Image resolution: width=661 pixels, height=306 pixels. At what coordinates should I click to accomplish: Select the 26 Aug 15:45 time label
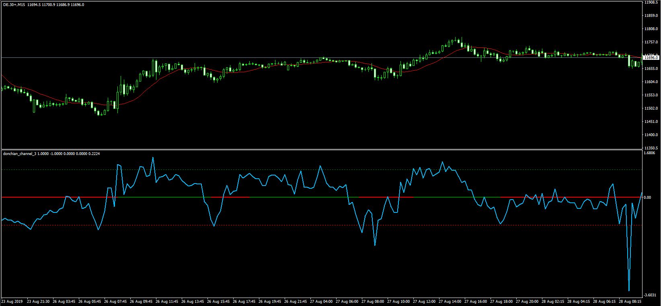(x=218, y=301)
